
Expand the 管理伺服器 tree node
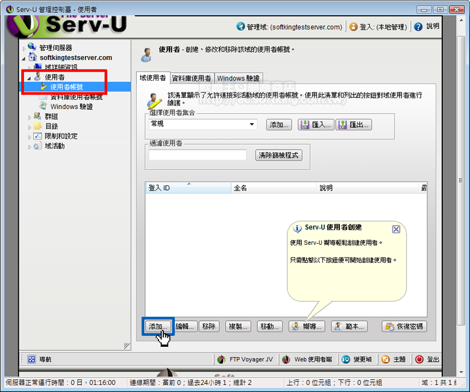[x=24, y=48]
